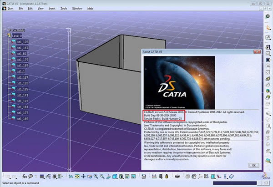
Task: Select the xt1_177 tree item
Action: click(22, 113)
